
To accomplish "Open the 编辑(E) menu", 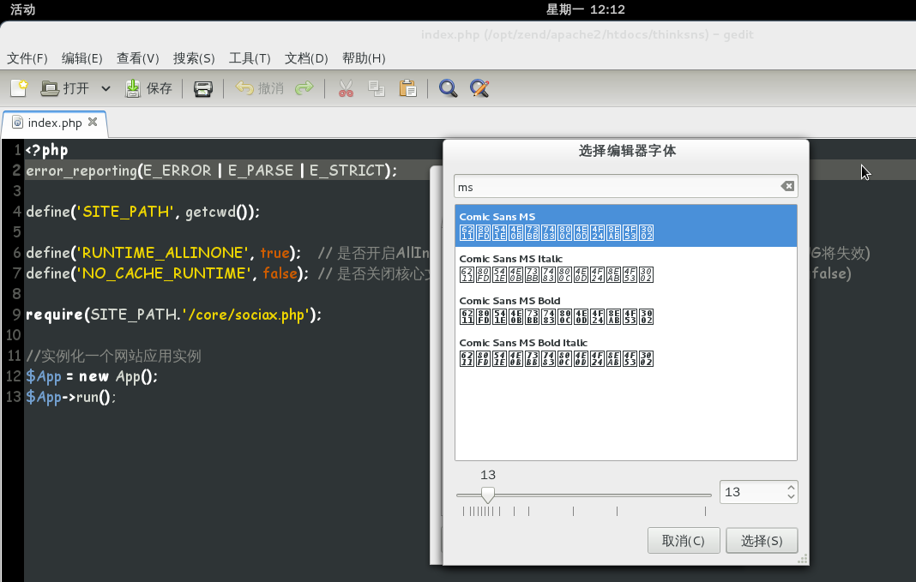I will pos(81,58).
